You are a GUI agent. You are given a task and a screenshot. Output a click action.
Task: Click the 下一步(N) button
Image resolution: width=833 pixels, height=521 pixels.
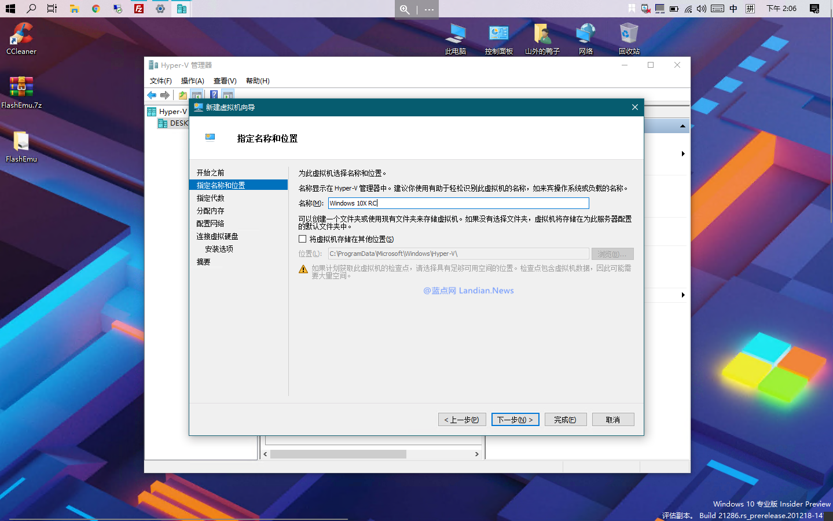point(515,420)
